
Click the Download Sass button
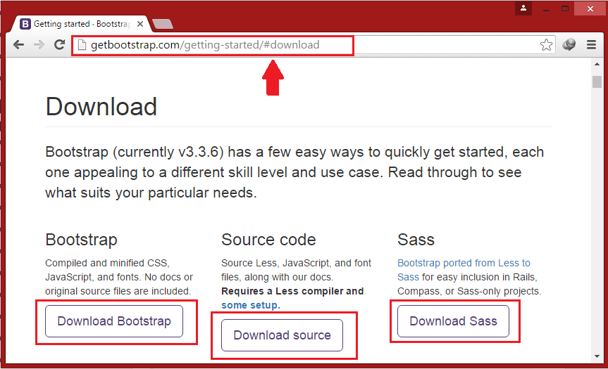point(453,321)
